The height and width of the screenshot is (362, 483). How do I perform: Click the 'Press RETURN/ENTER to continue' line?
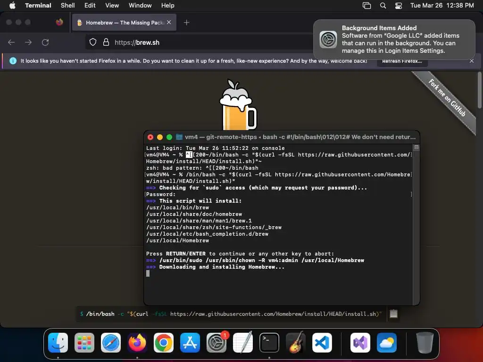point(240,254)
